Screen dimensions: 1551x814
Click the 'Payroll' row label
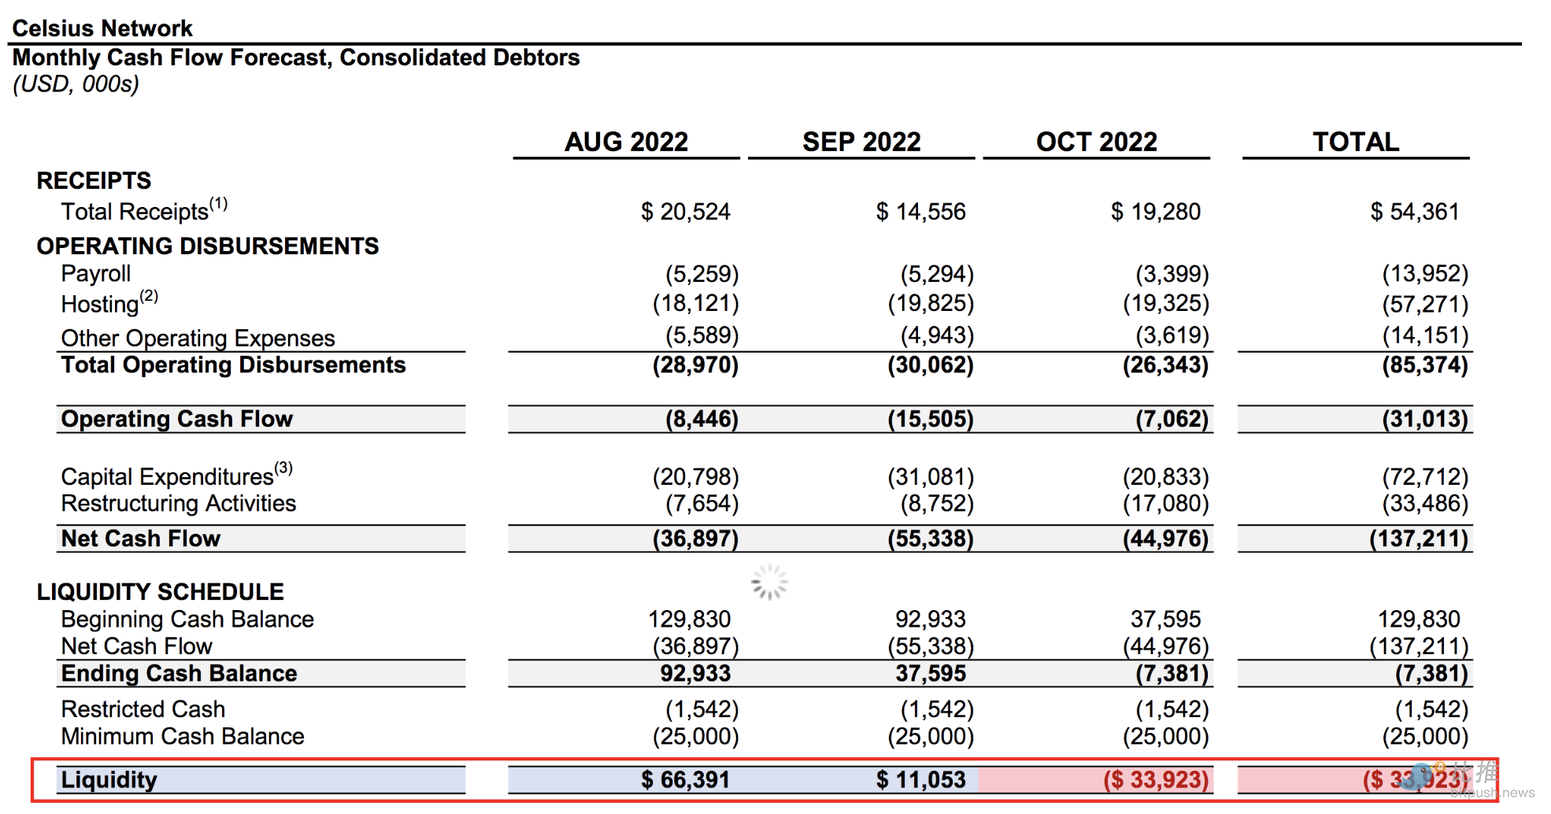[96, 274]
